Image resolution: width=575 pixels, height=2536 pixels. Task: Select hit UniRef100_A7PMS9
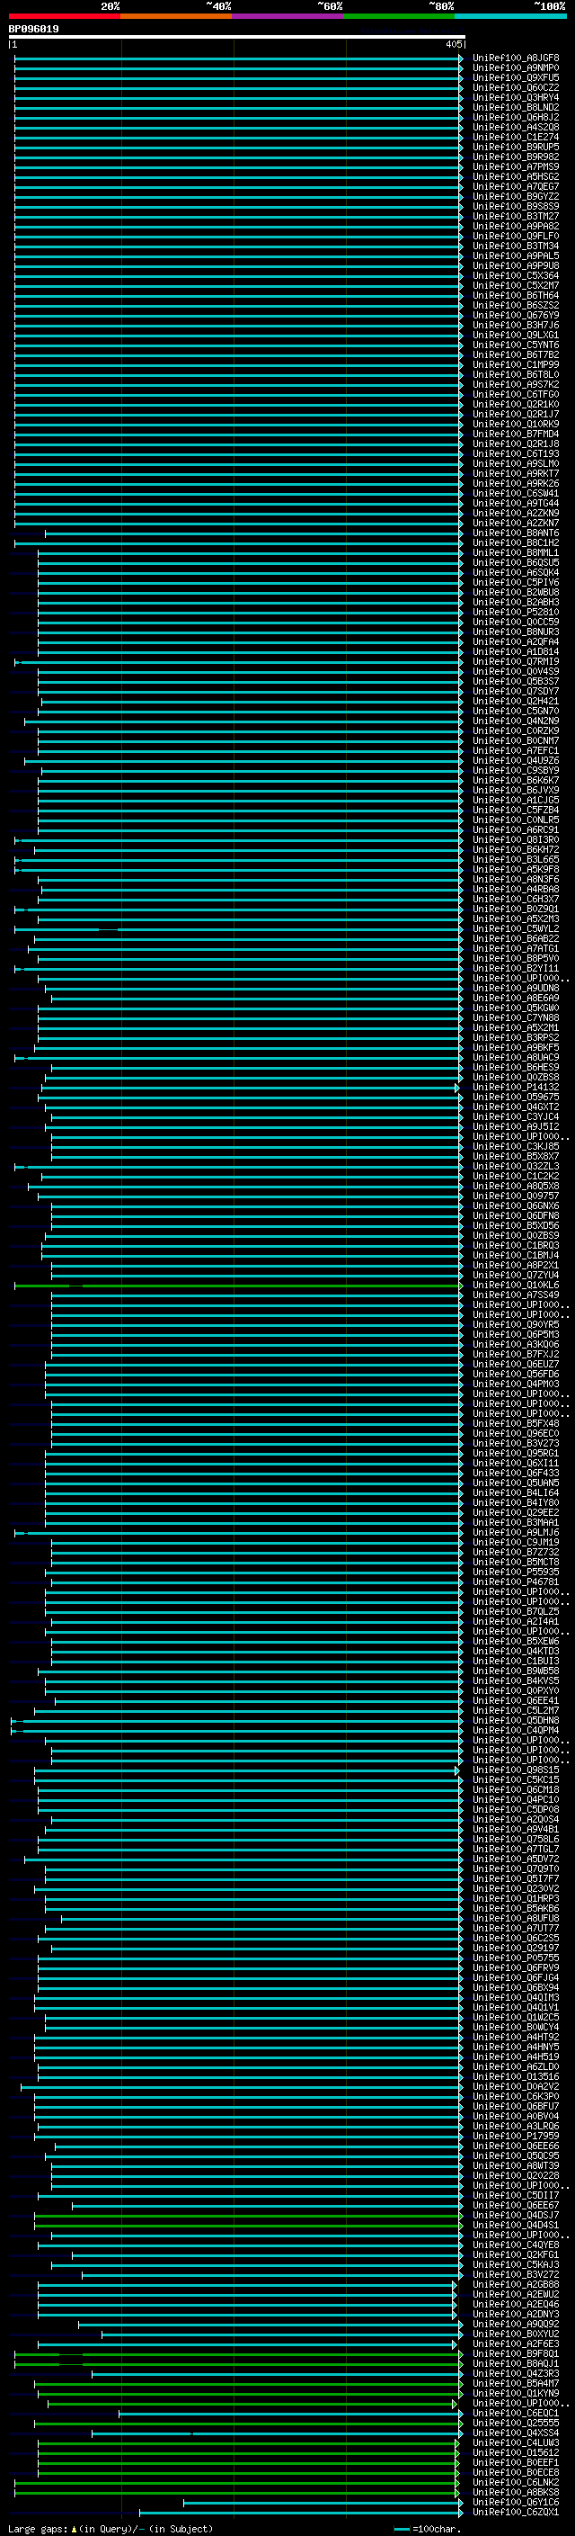tap(516, 166)
